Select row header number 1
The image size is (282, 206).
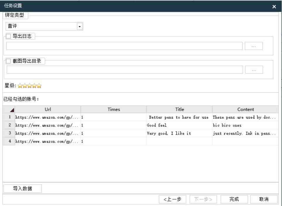click(x=9, y=117)
